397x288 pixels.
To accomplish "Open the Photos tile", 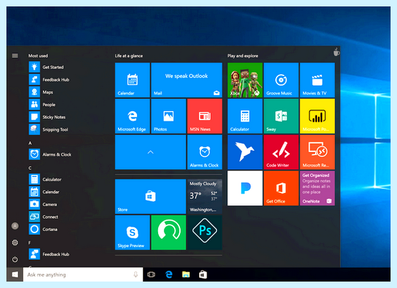I will point(169,116).
